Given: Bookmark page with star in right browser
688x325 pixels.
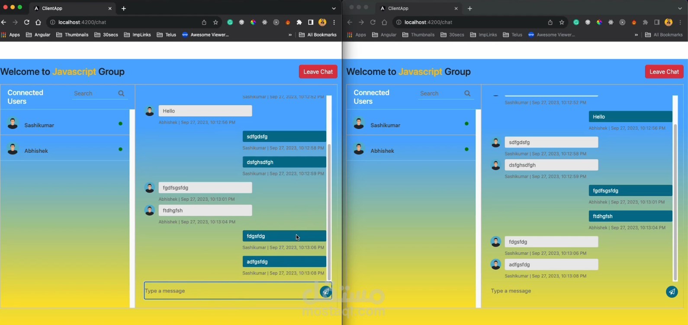Looking at the screenshot, I should point(562,22).
